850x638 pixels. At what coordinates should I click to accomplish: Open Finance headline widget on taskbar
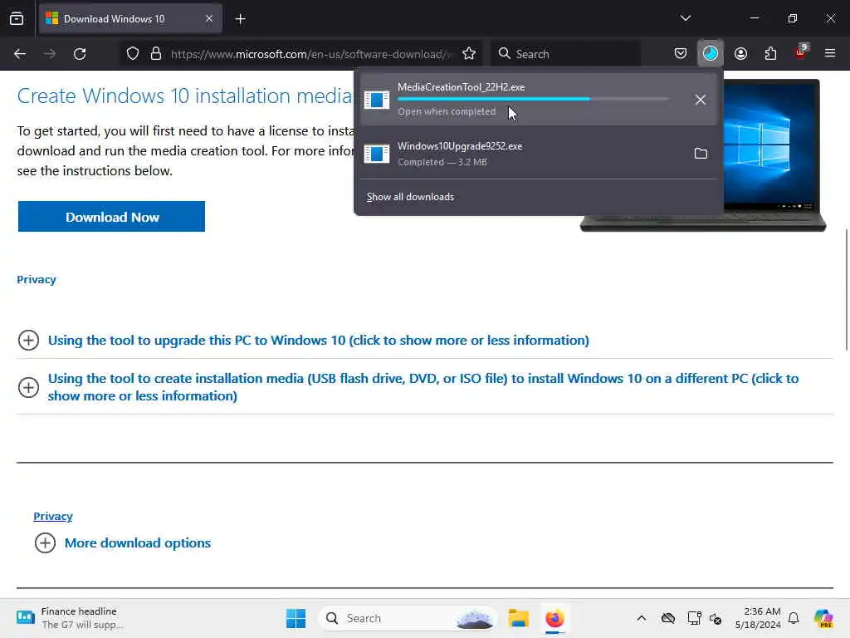tap(71, 618)
